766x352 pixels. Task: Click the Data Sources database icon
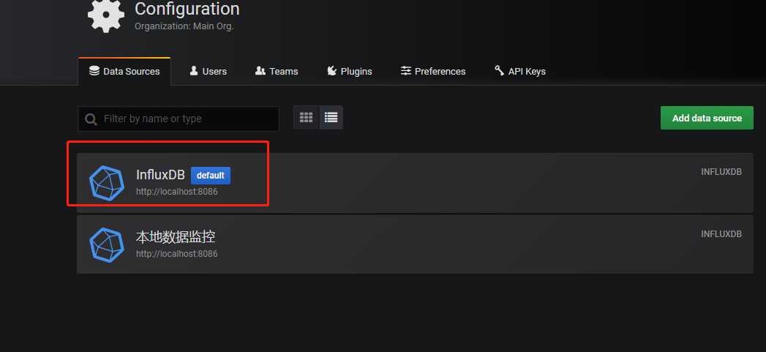pyautogui.click(x=94, y=71)
